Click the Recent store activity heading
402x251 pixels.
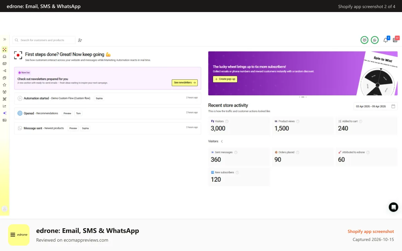[228, 105]
